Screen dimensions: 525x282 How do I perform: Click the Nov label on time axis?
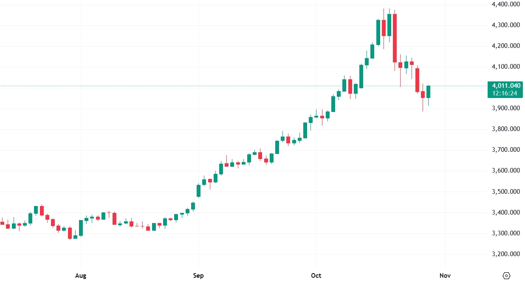pos(445,276)
